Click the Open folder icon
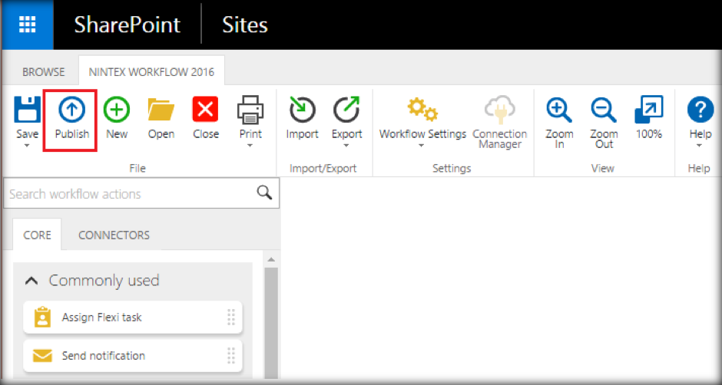 coord(161,111)
